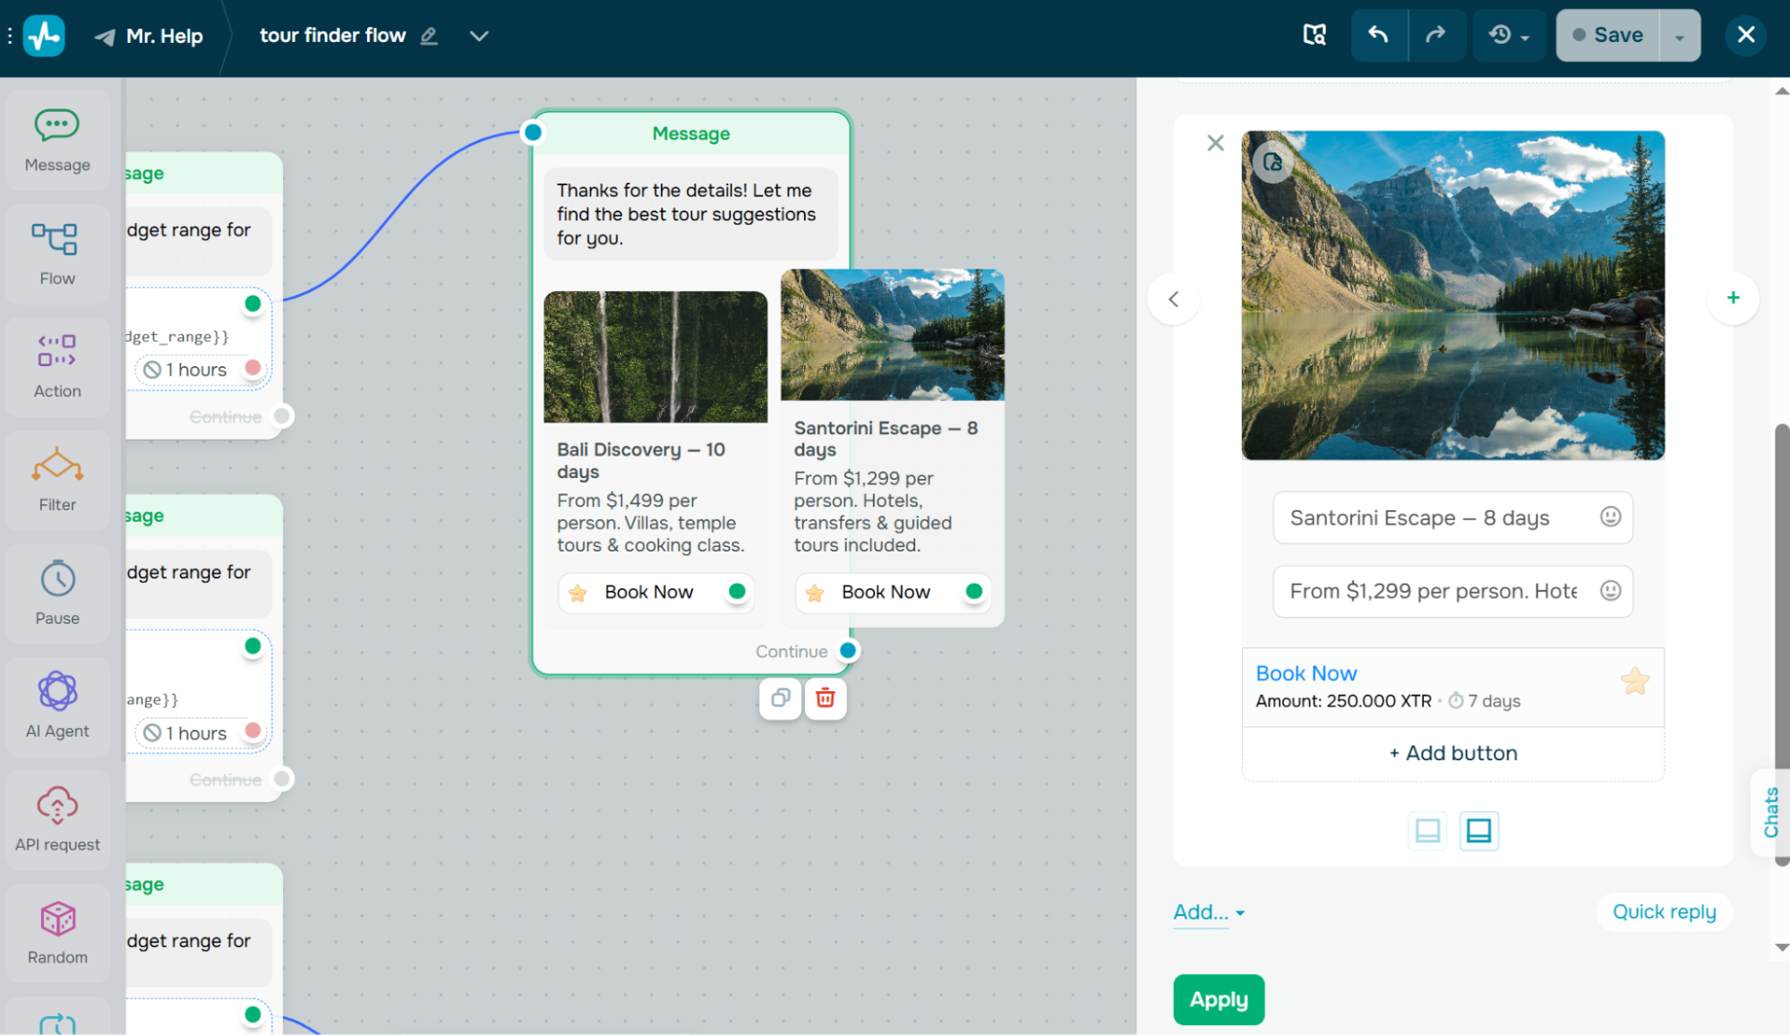This screenshot has width=1790, height=1035.
Task: Open emoji picker for card title field
Action: coord(1610,517)
